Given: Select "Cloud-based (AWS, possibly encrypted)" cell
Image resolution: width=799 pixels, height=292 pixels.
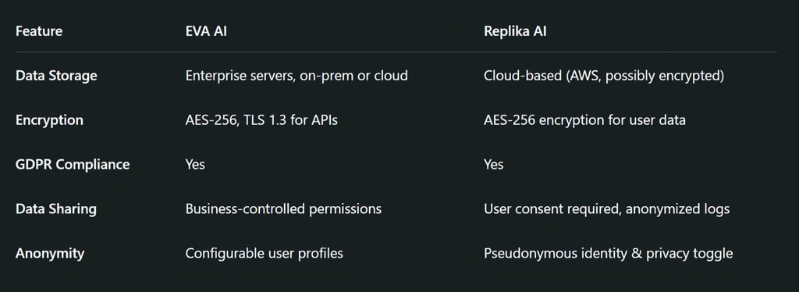Looking at the screenshot, I should 604,76.
